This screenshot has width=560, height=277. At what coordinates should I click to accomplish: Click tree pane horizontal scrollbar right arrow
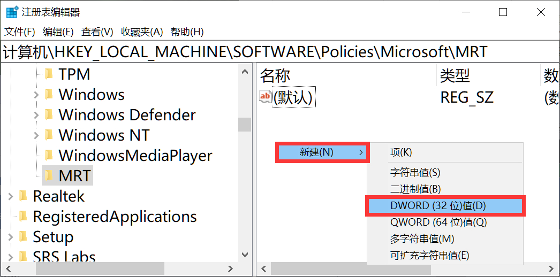point(230,268)
